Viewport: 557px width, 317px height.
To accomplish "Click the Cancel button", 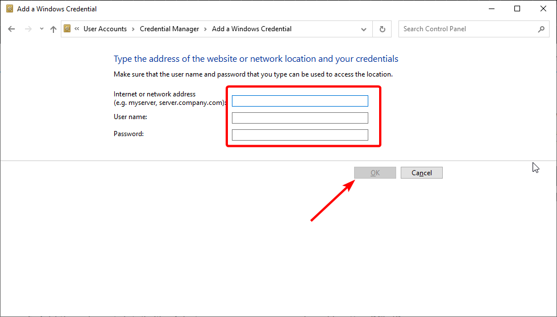I will (422, 173).
